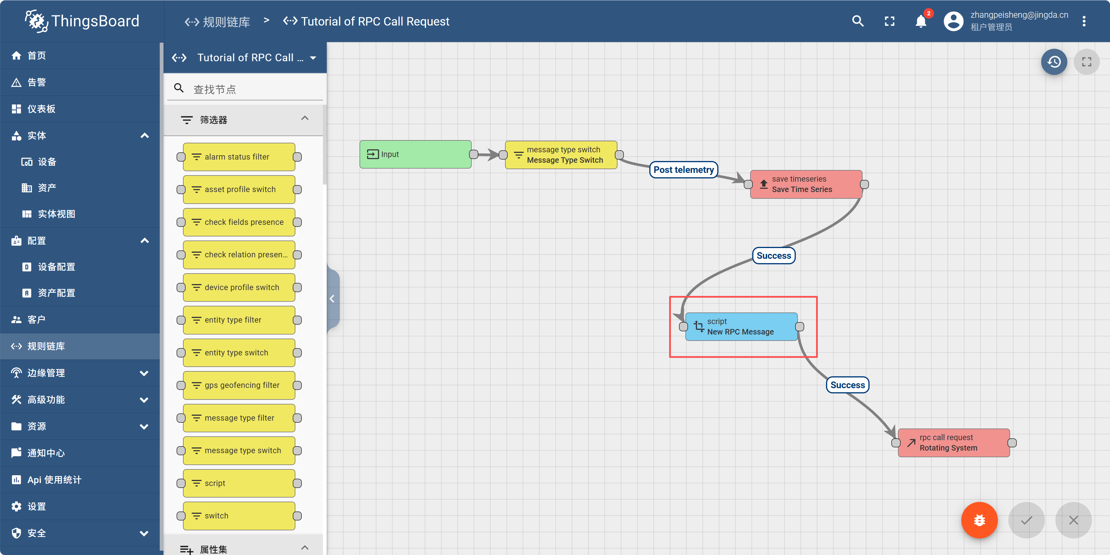Open the notifications bell
This screenshot has height=555, width=1110.
coord(920,21)
